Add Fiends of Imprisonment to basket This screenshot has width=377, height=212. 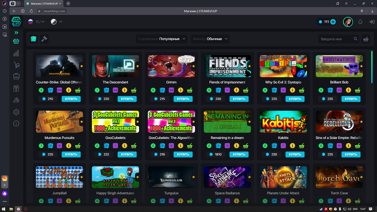(245, 90)
